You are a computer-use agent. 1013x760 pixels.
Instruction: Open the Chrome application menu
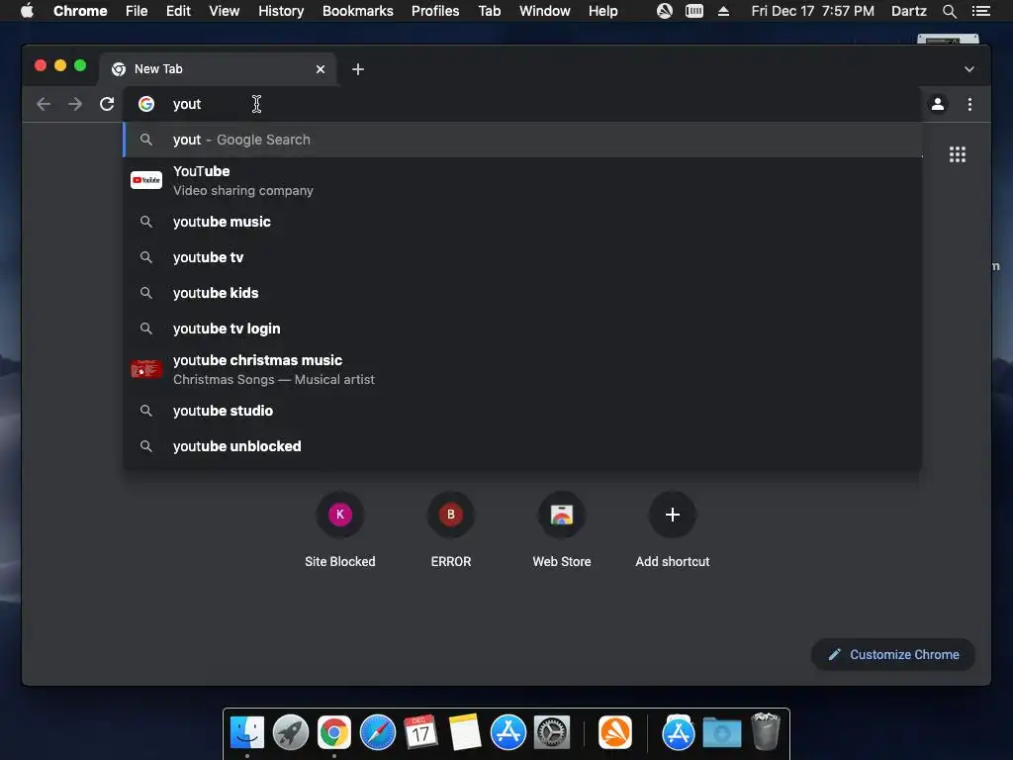coord(80,11)
